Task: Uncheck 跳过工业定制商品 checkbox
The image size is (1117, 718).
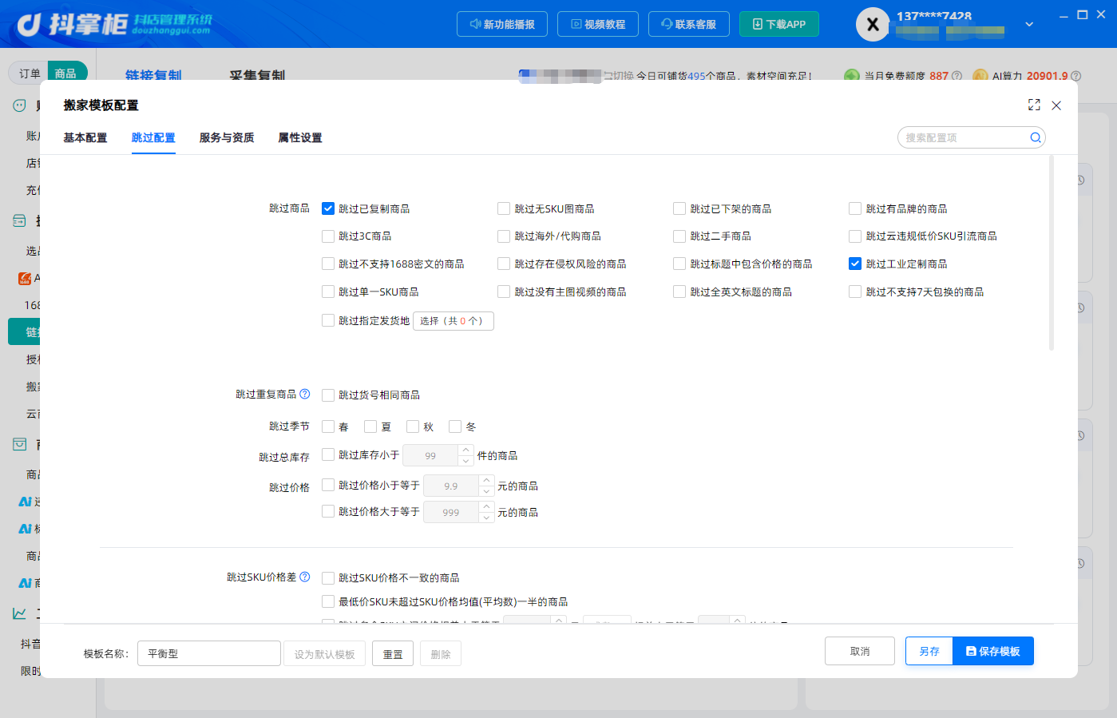Action: coord(855,264)
